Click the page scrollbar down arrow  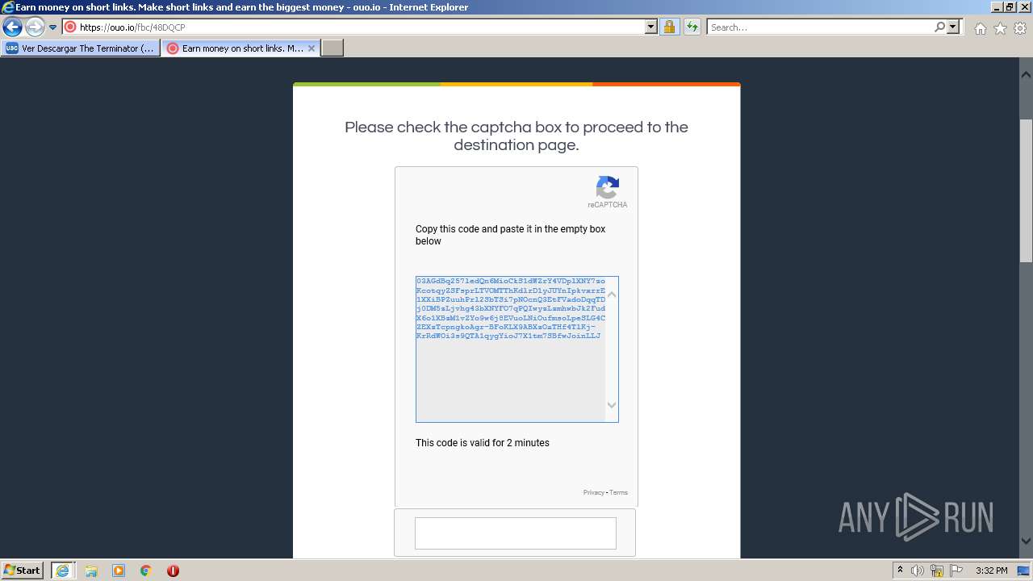click(1026, 541)
